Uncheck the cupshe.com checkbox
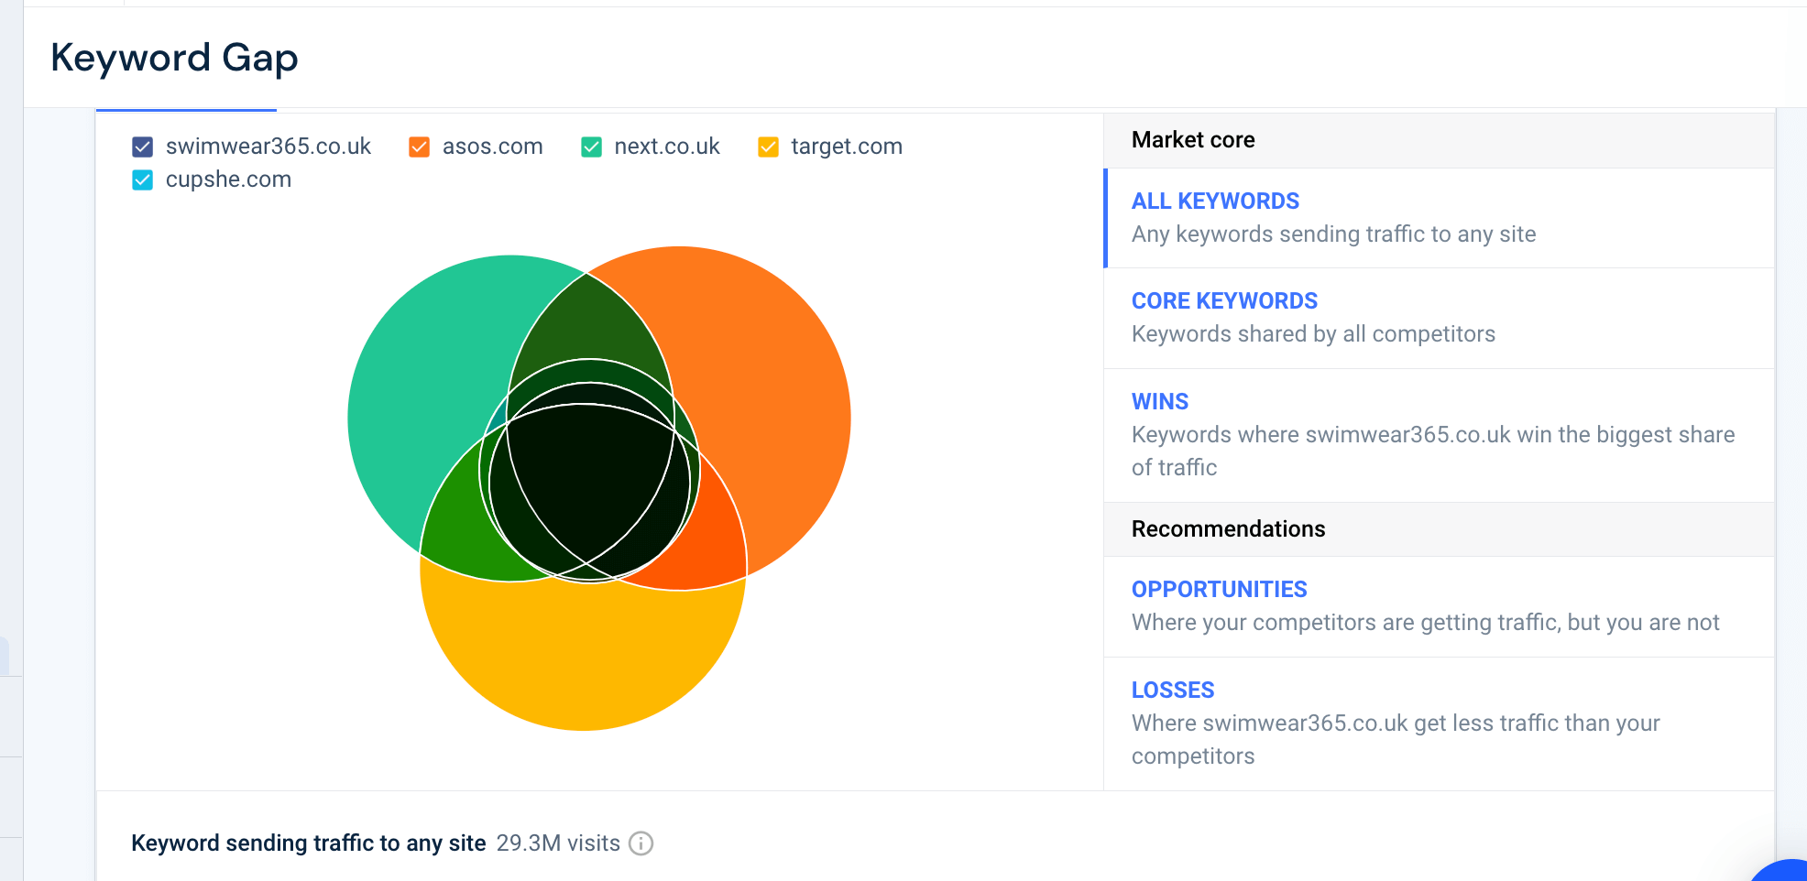Image resolution: width=1807 pixels, height=881 pixels. click(x=142, y=179)
